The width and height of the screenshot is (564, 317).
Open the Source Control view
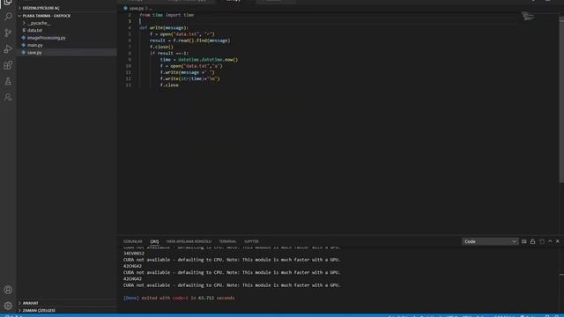click(8, 33)
